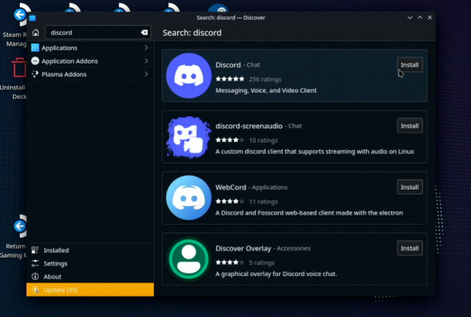
Task: Install discord-screenaudio
Action: pyautogui.click(x=410, y=126)
